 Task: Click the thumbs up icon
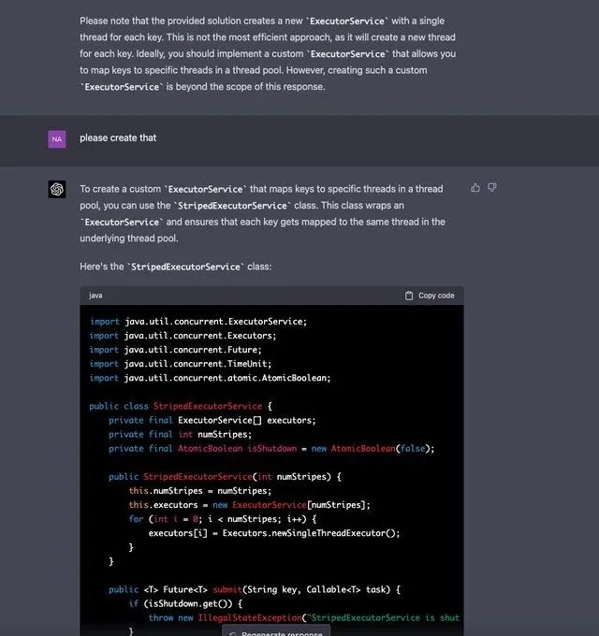(x=475, y=188)
